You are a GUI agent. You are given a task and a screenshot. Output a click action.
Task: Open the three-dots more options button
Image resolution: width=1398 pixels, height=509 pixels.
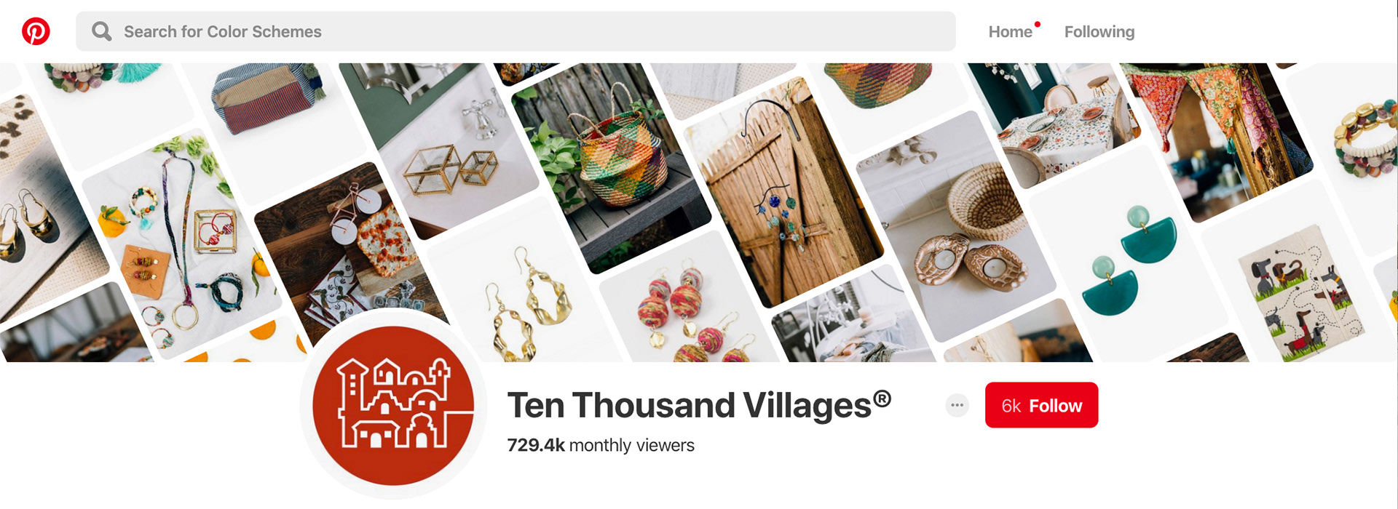click(957, 405)
